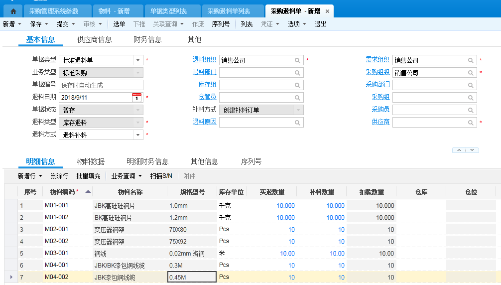501x285 pixels.
Task: Close the 采购退料单 - 新增 tab
Action: point(327,11)
